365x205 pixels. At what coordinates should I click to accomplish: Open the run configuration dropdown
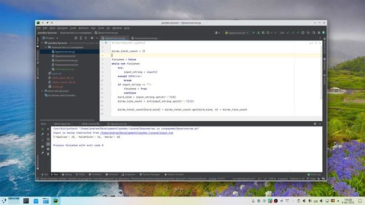click(x=237, y=33)
